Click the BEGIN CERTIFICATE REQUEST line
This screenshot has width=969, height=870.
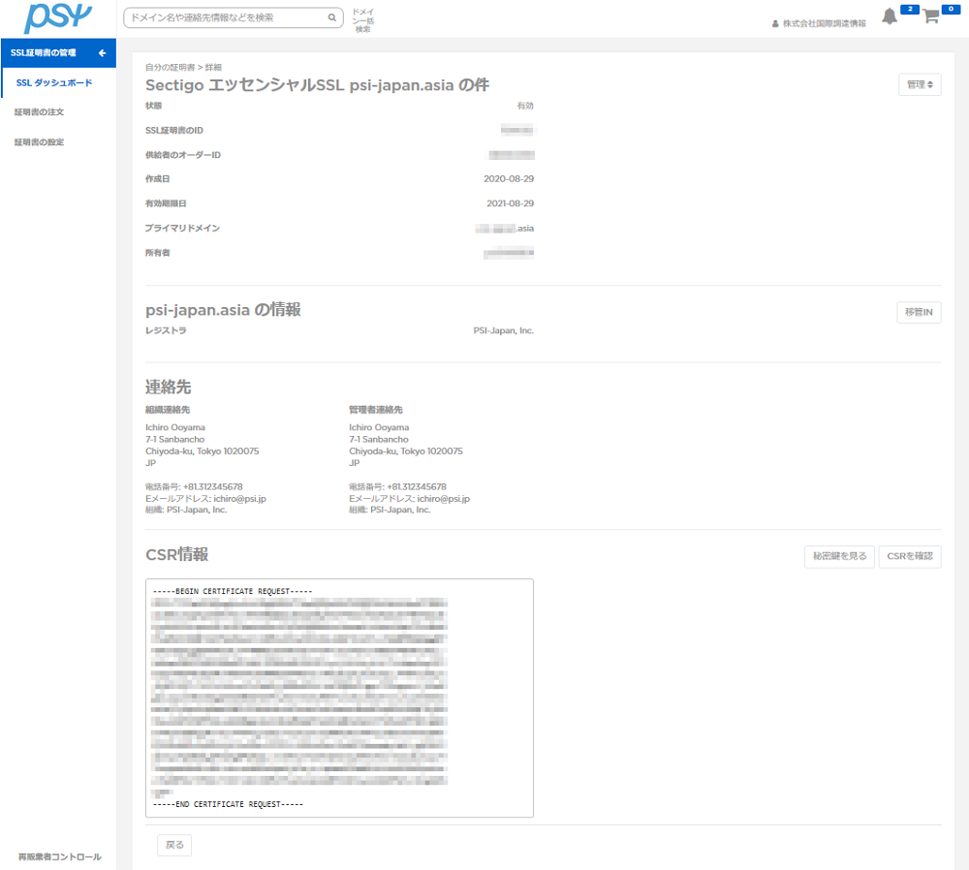[x=233, y=591]
